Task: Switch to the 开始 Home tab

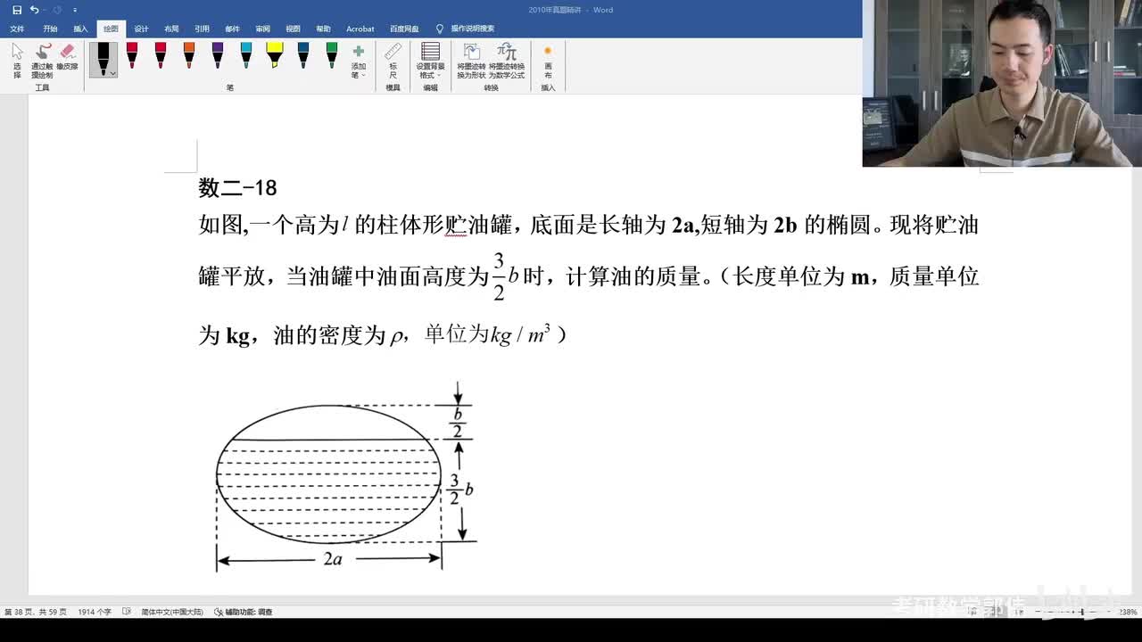Action: click(x=50, y=29)
